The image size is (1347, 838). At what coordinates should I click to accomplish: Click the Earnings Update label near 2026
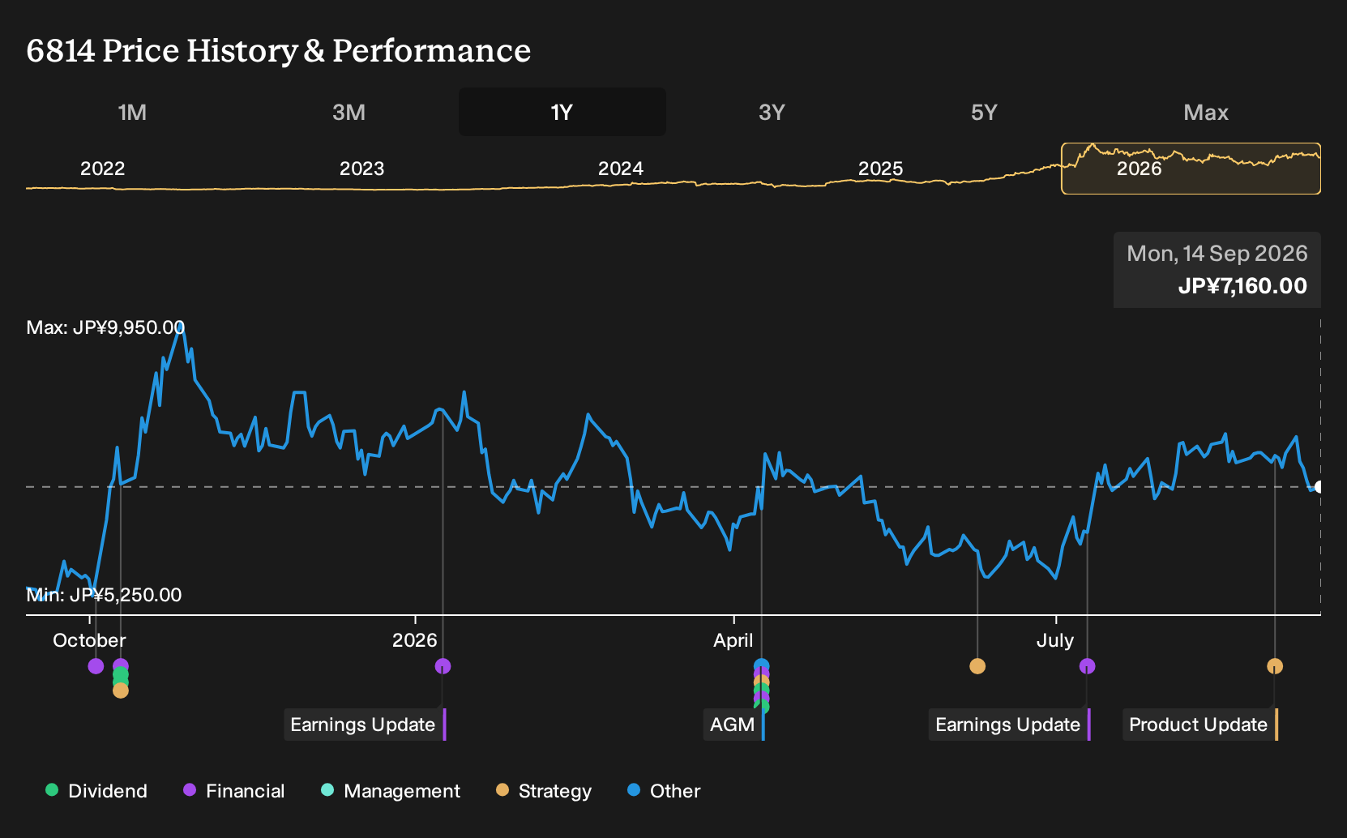tap(365, 725)
